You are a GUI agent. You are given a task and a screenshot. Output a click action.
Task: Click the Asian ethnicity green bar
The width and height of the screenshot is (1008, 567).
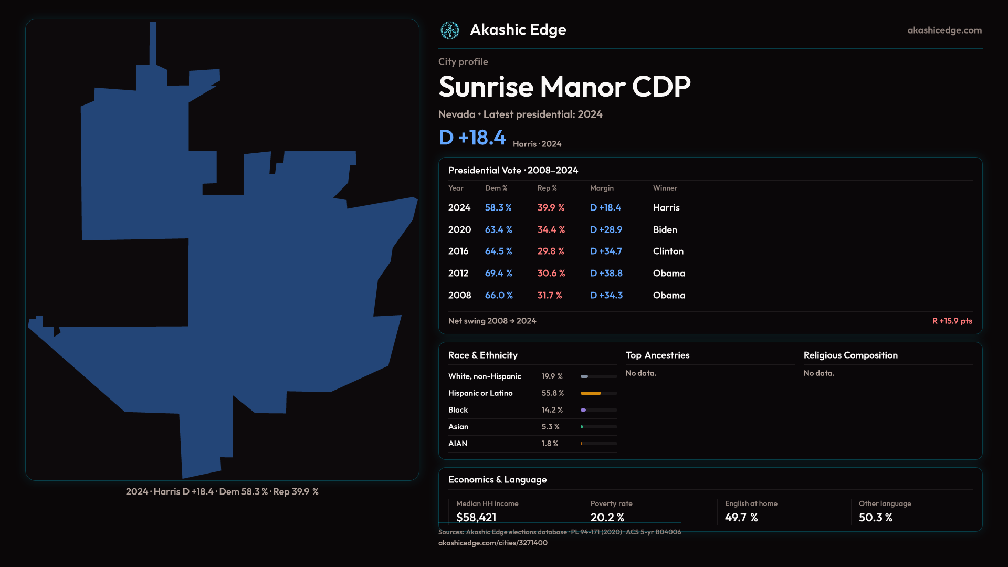pos(582,427)
